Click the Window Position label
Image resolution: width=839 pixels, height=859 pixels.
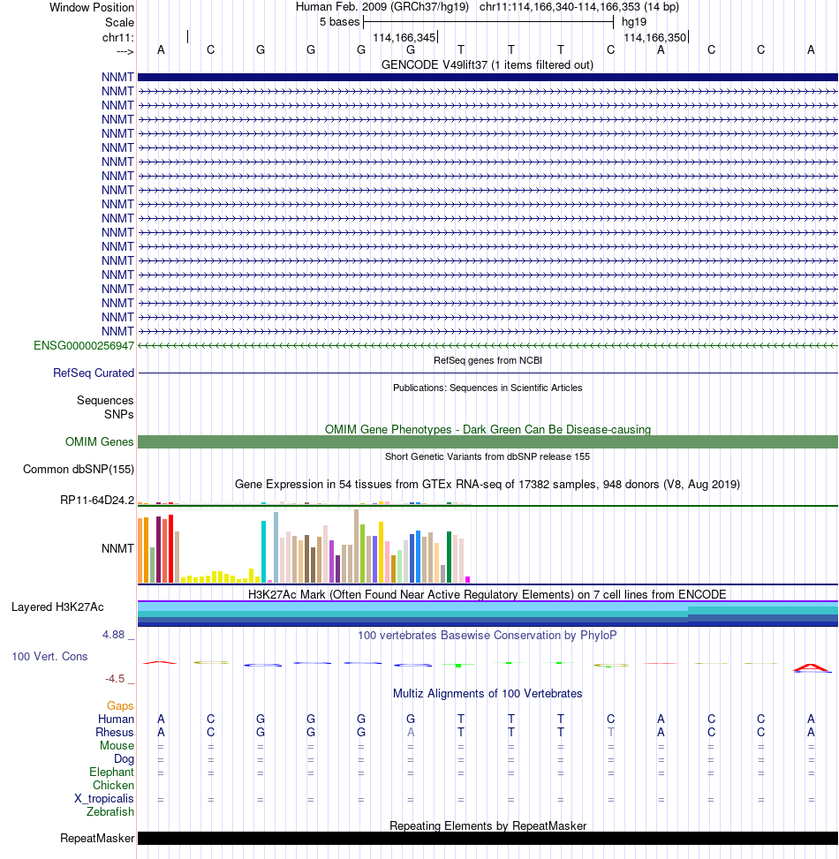tap(92, 8)
